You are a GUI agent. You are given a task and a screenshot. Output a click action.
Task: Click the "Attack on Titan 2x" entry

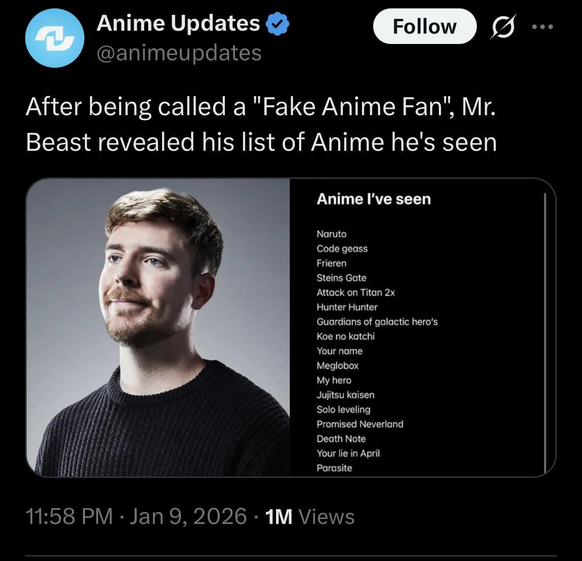(355, 293)
